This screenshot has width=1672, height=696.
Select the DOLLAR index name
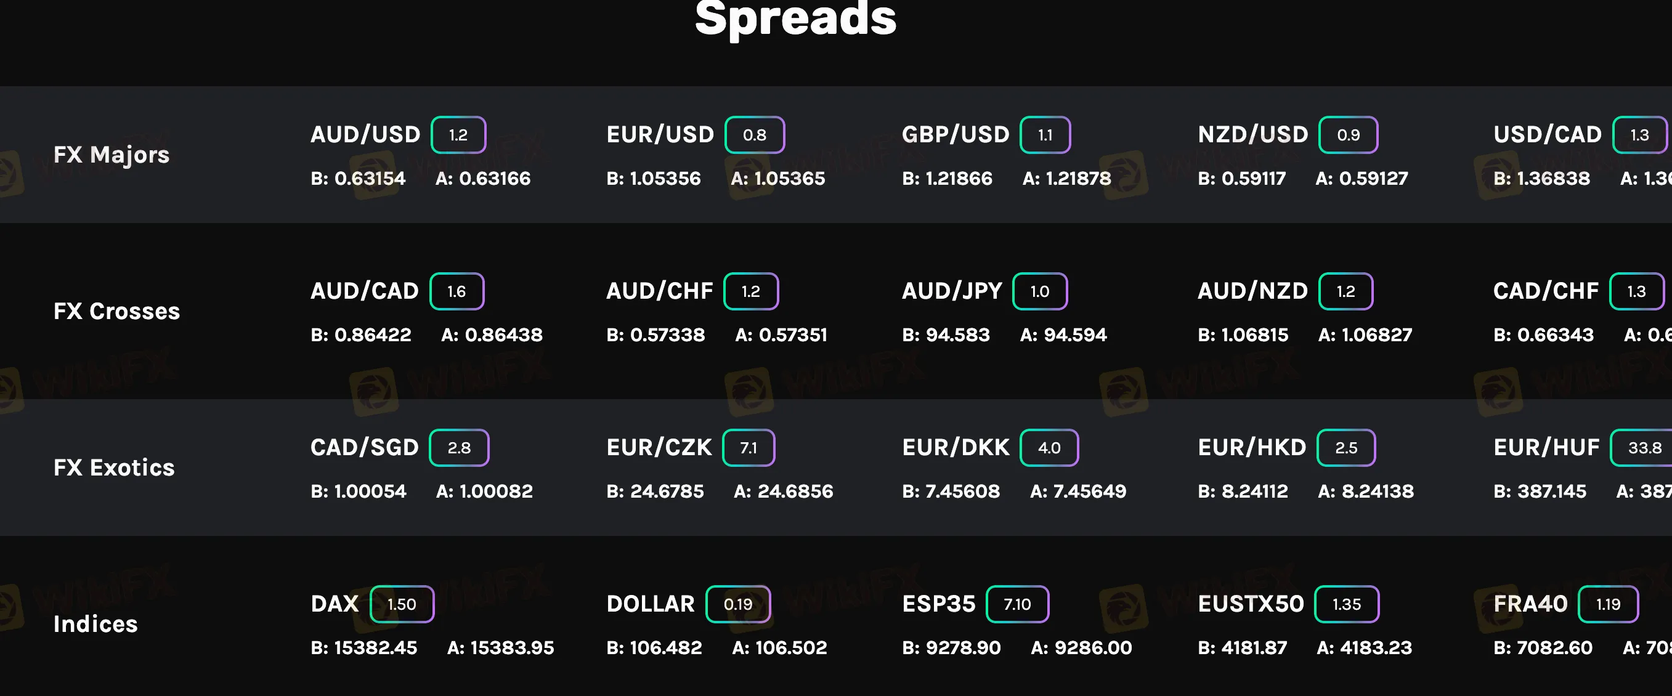651,604
